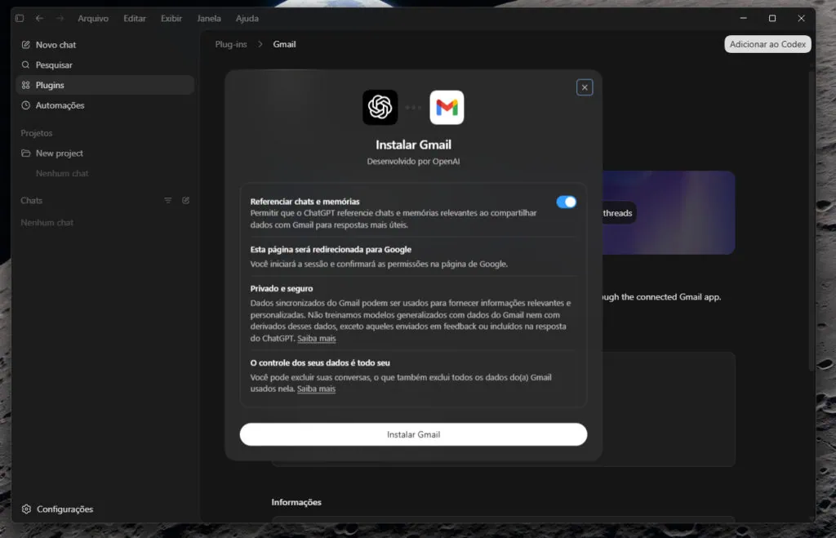Open the Ajuda menu
This screenshot has height=538, width=836.
(247, 18)
